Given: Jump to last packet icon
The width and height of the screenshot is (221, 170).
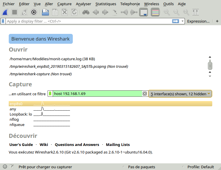Looking at the screenshot, I should coord(134,12).
